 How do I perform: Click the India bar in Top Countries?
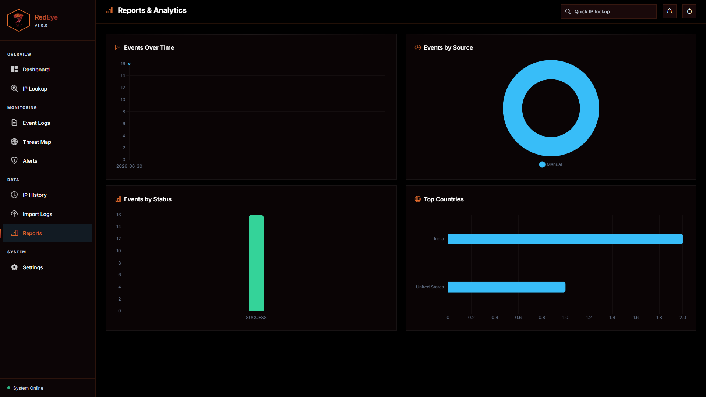(565, 239)
